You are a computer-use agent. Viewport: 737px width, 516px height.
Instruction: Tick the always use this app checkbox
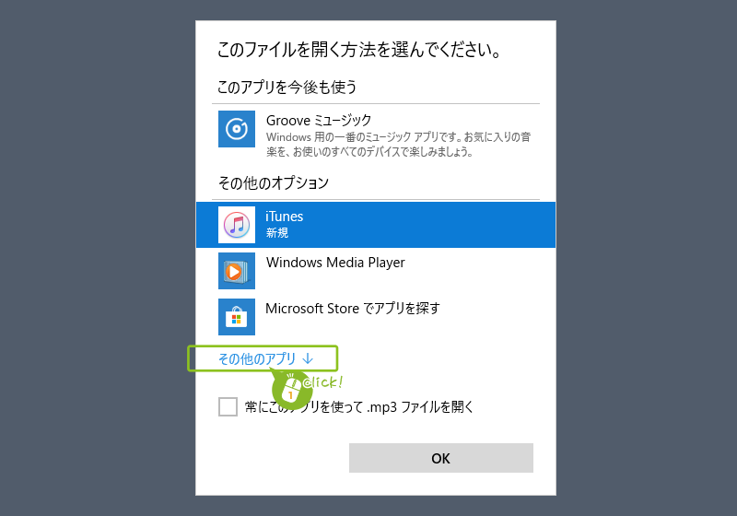point(228,406)
